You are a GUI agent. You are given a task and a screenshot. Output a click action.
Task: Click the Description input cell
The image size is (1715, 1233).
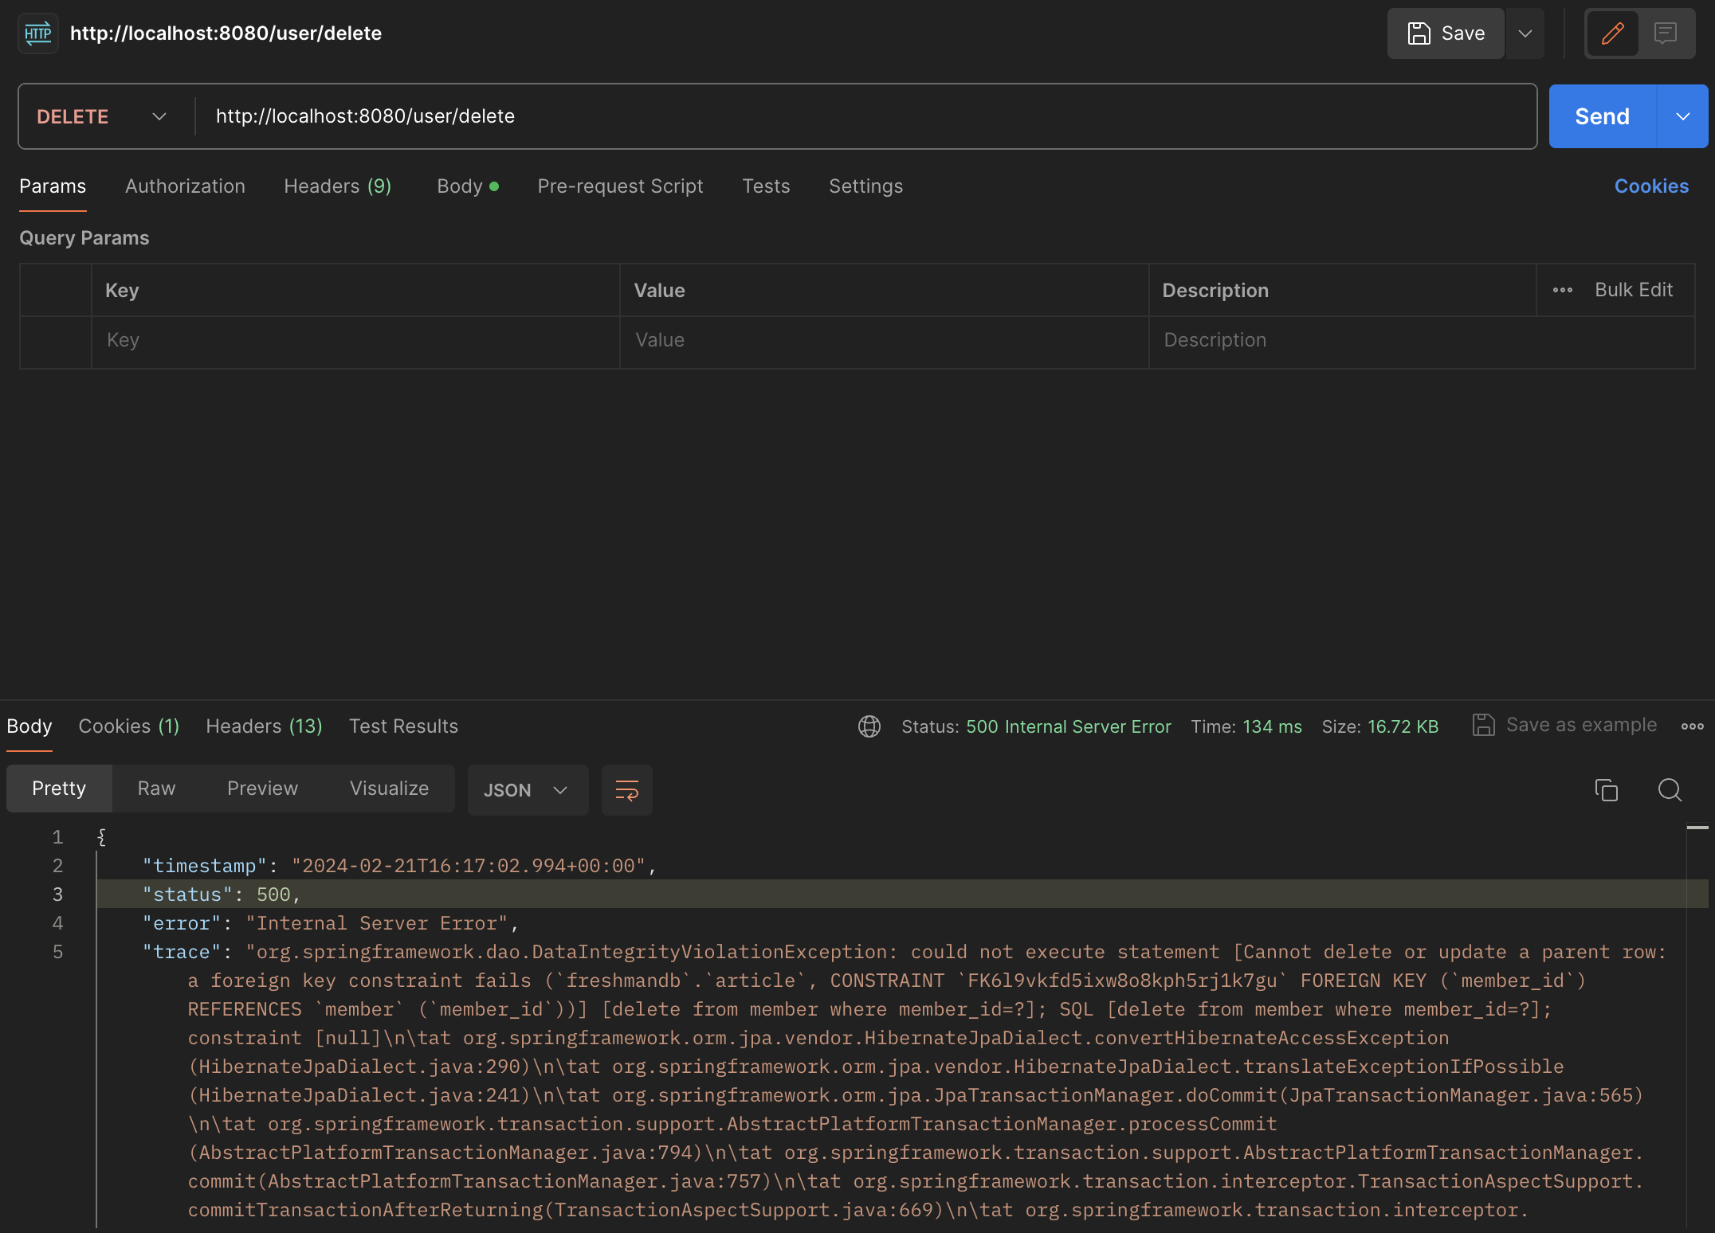[1422, 341]
